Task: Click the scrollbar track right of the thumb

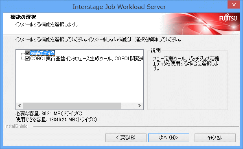Action: pyautogui.click(x=128, y=105)
